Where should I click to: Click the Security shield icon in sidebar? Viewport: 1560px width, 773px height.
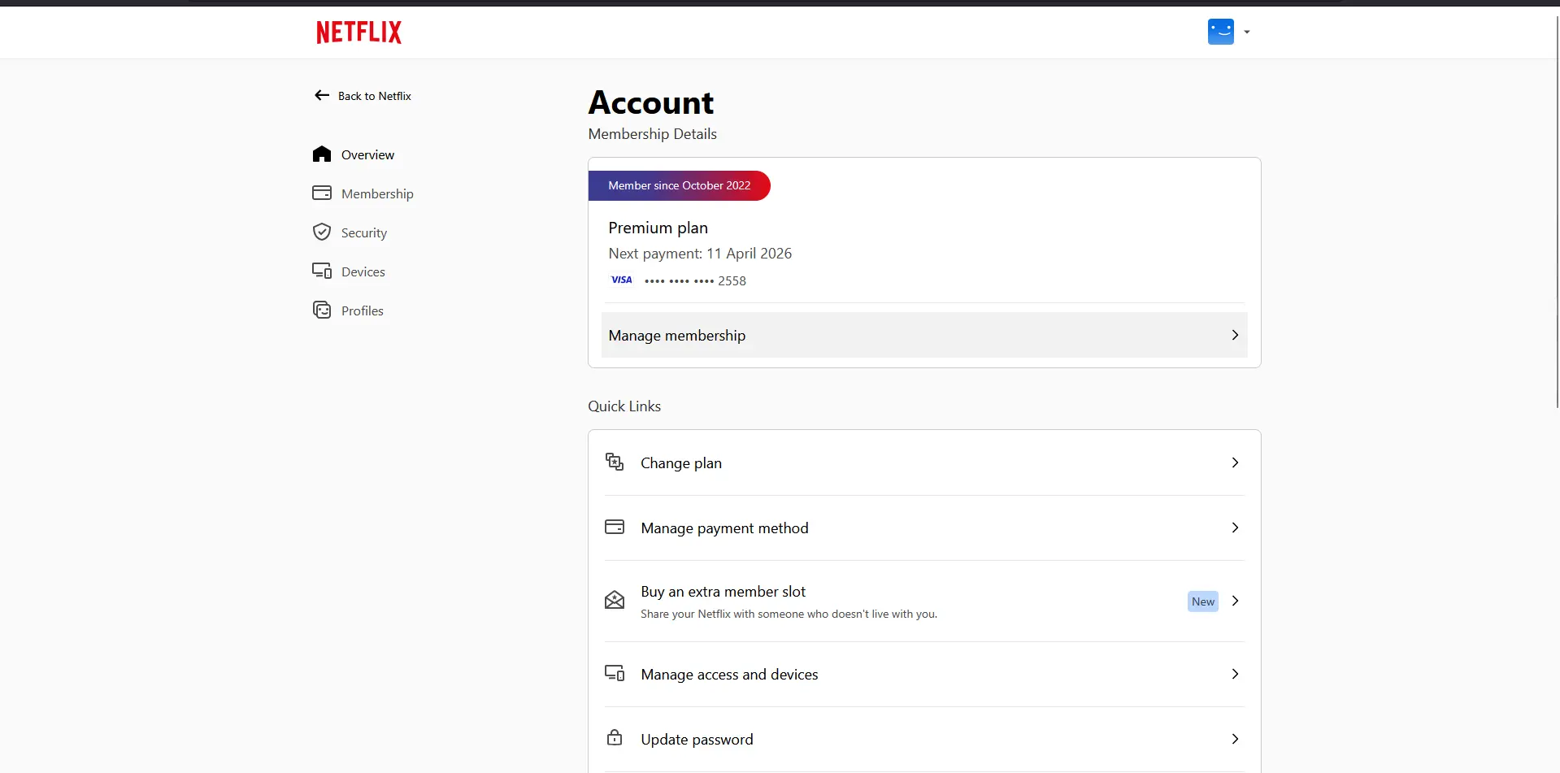point(322,232)
